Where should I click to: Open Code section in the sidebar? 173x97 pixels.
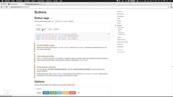tap(118, 19)
